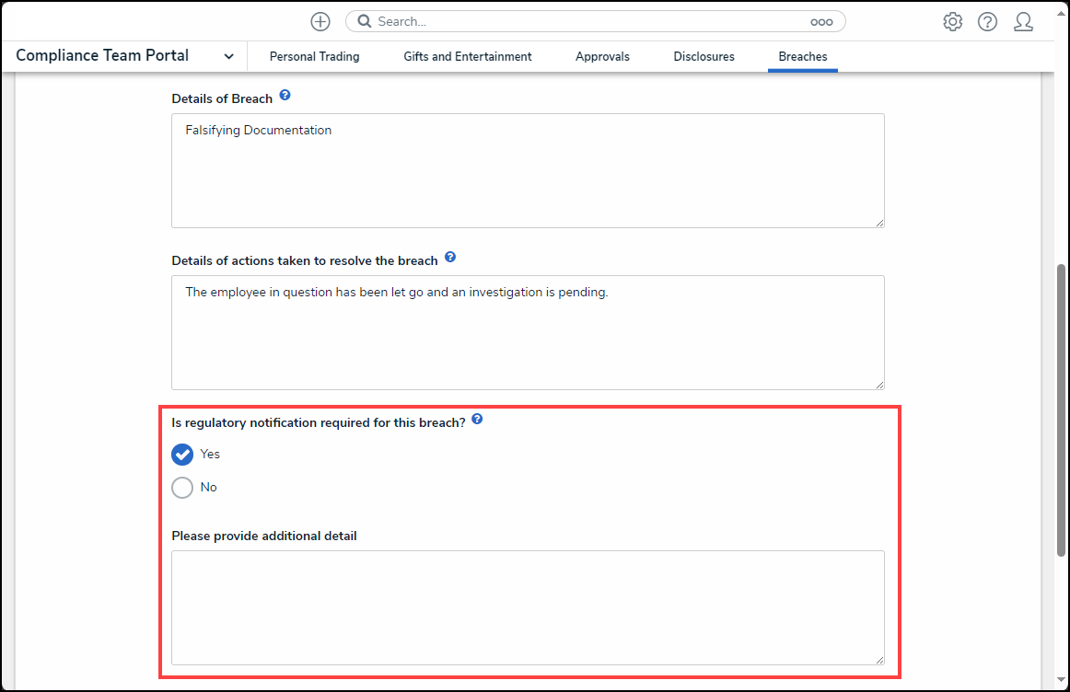The width and height of the screenshot is (1070, 692).
Task: Open the help question mark icon
Action: pyautogui.click(x=987, y=21)
